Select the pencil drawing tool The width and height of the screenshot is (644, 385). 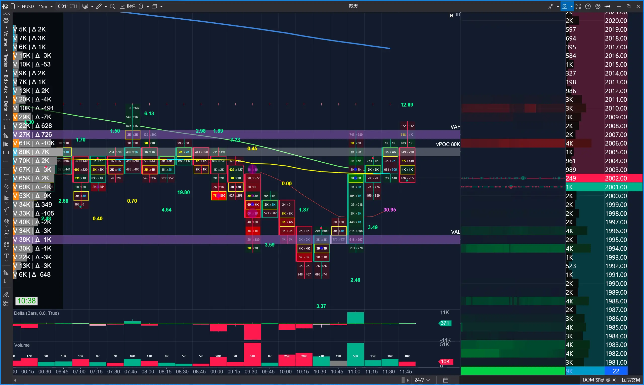coord(99,6)
